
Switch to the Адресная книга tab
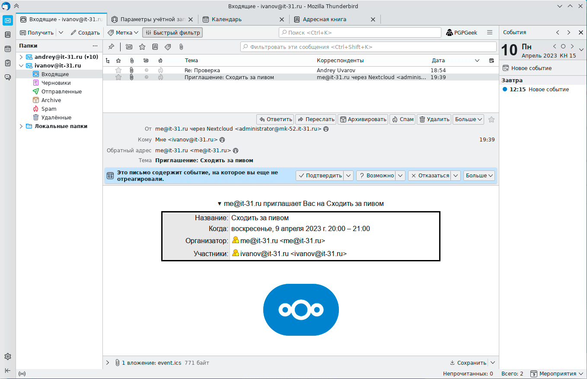coord(334,19)
